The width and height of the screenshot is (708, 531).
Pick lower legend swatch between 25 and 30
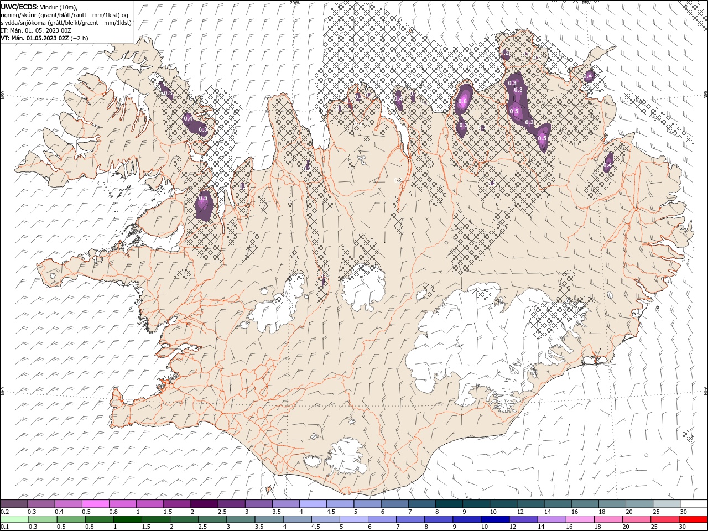(x=665, y=519)
